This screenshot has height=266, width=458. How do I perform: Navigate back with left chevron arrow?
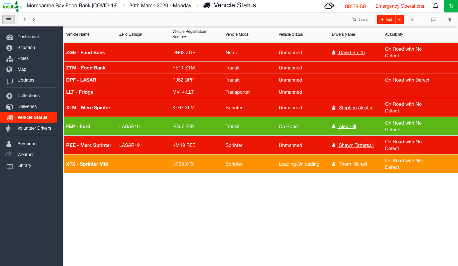tap(24, 19)
